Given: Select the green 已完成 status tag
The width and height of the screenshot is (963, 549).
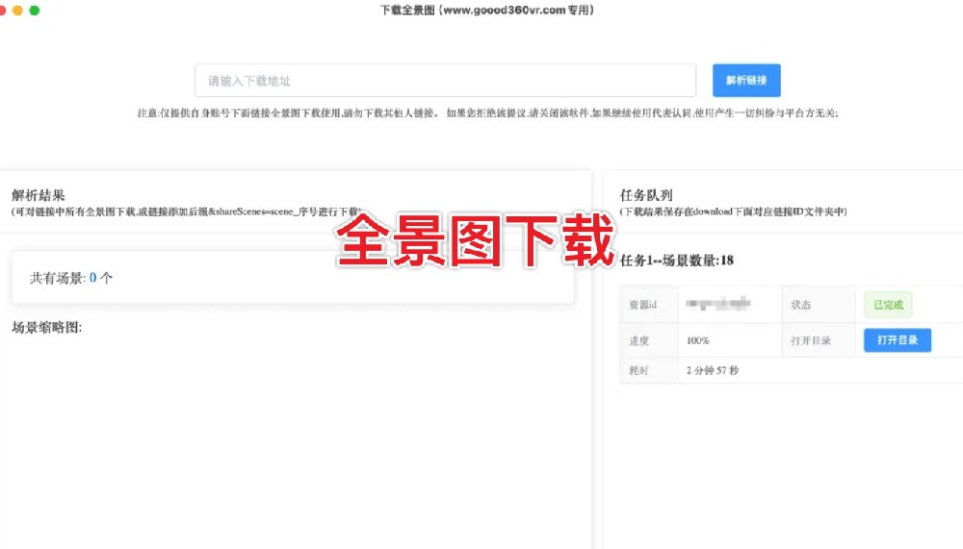Looking at the screenshot, I should (x=887, y=305).
